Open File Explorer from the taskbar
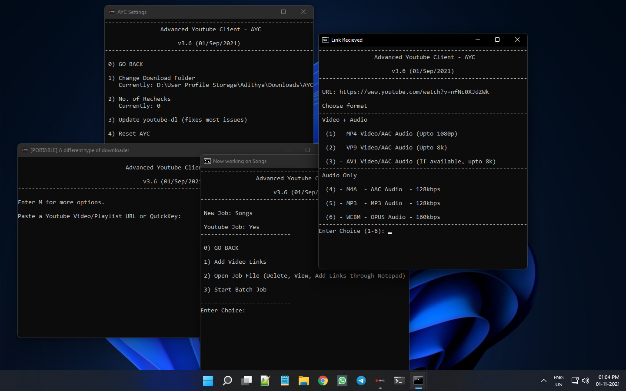This screenshot has width=626, height=391. 303,381
